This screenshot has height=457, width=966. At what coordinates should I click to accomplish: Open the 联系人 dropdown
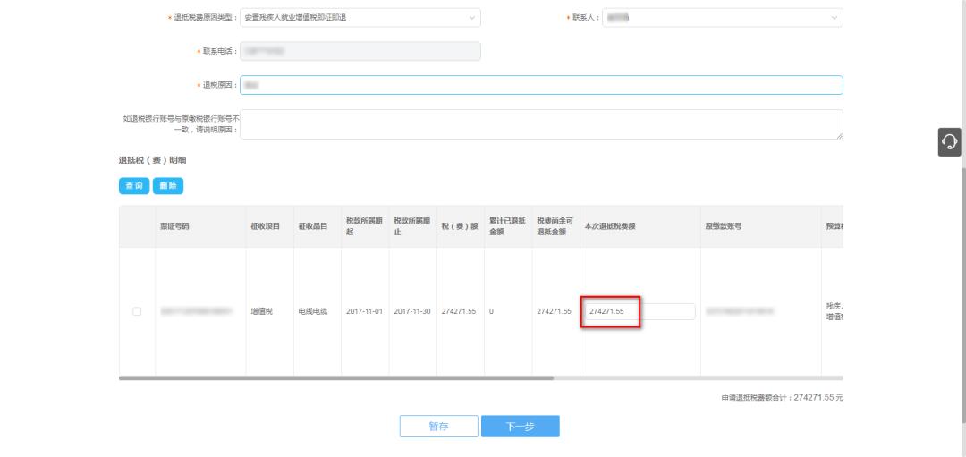click(x=722, y=17)
